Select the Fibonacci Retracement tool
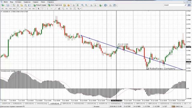The width and height of the screenshot is (192, 108). (63, 9)
